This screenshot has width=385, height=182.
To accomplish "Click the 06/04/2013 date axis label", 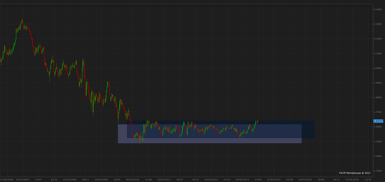I will tap(242, 178).
